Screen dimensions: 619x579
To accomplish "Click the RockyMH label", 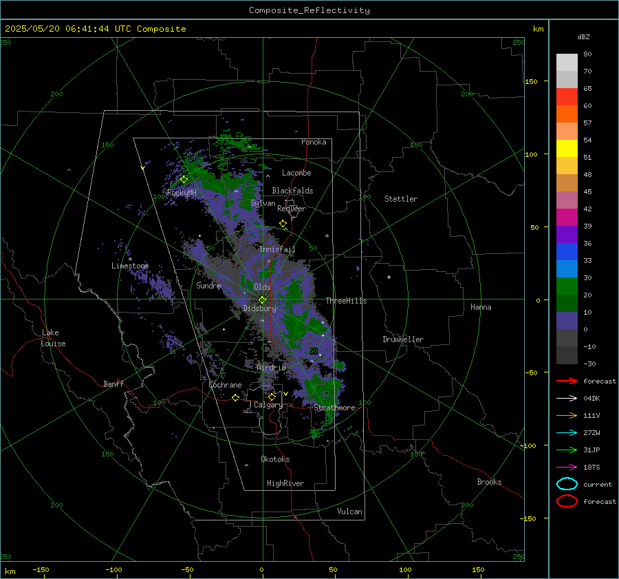I will click(x=182, y=193).
